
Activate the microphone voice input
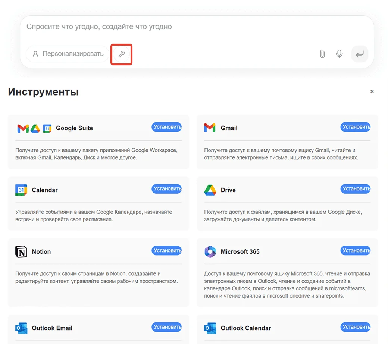339,54
